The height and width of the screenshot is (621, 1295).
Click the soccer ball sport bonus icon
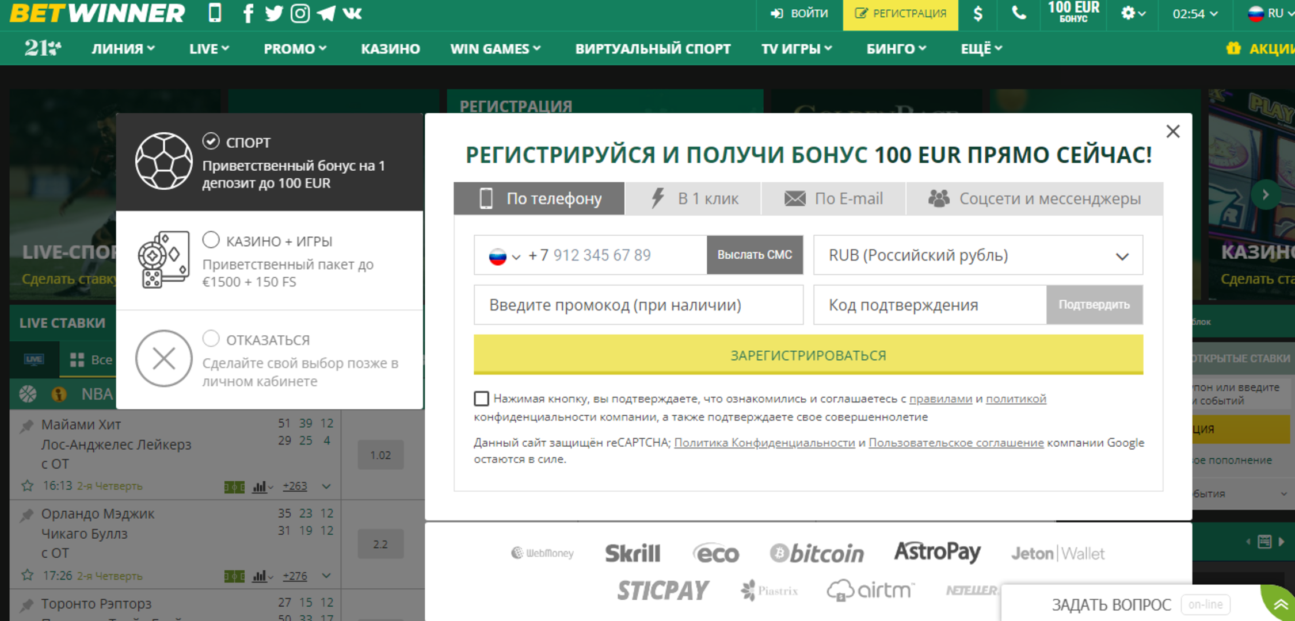(x=163, y=161)
